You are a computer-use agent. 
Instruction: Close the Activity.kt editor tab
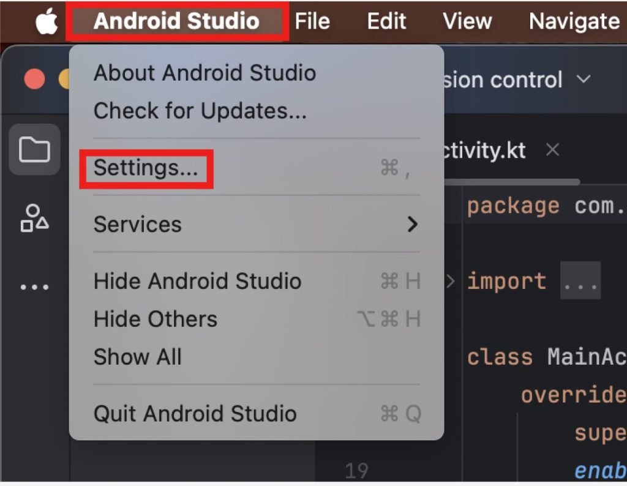pos(552,150)
